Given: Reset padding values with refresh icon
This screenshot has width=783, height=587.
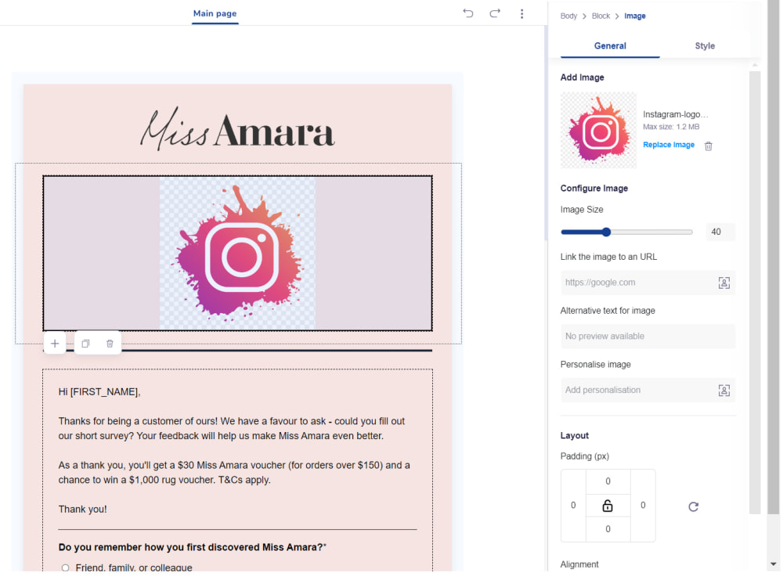Looking at the screenshot, I should point(693,506).
